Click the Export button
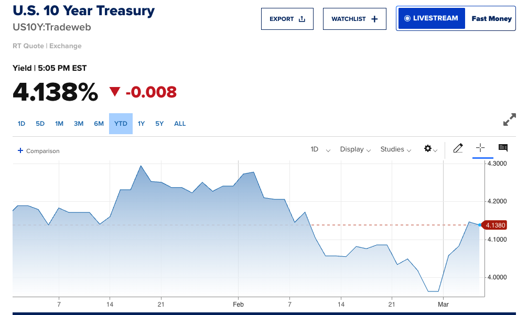 coord(287,19)
